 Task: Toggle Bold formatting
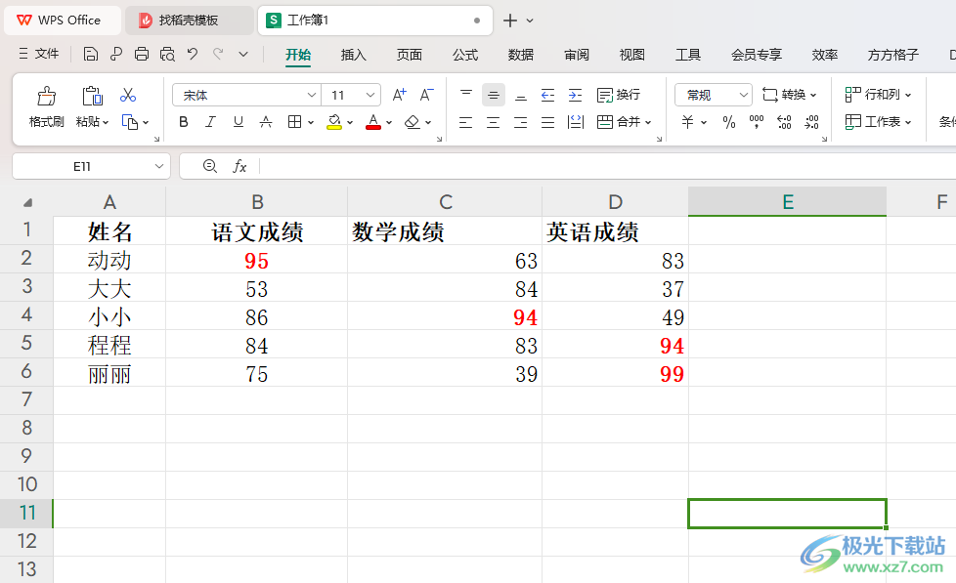(x=184, y=122)
